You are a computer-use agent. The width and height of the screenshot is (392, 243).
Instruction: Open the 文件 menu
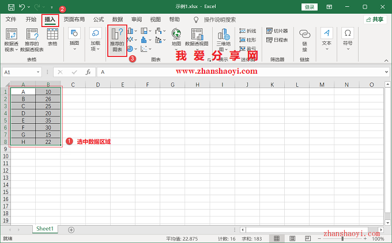click(11, 20)
